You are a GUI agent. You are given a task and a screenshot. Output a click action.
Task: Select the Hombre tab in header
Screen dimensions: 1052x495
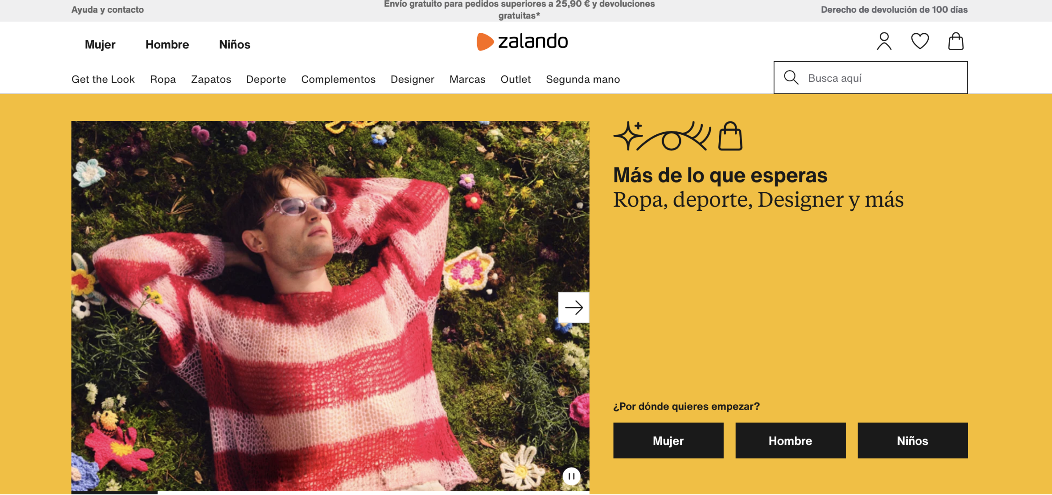coord(167,44)
